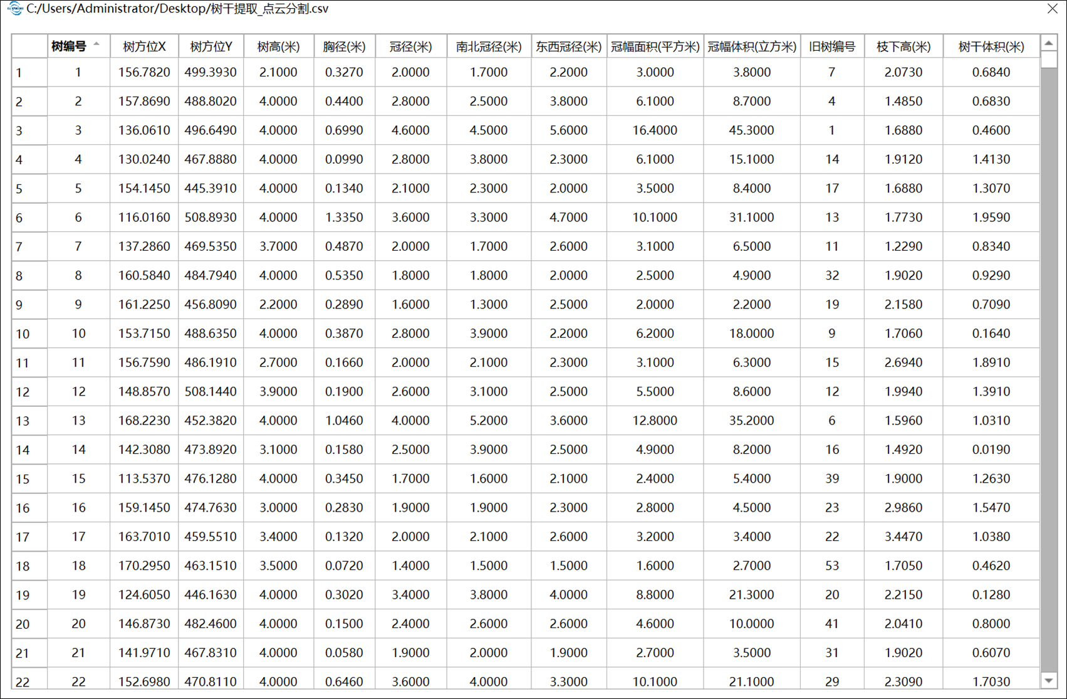Image resolution: width=1067 pixels, height=699 pixels.
Task: Select row header 5
Action: click(x=29, y=189)
